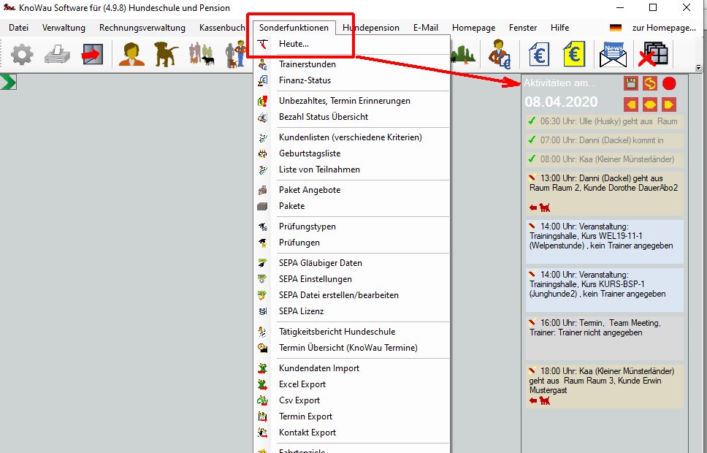Select "Heute..." from the Sonderfunktionen menu

[x=294, y=45]
